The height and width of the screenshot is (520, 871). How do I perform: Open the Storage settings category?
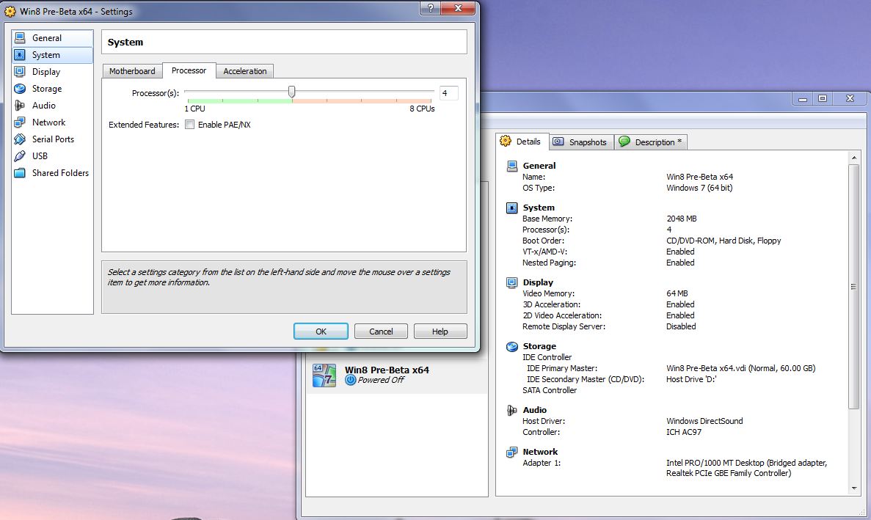46,89
